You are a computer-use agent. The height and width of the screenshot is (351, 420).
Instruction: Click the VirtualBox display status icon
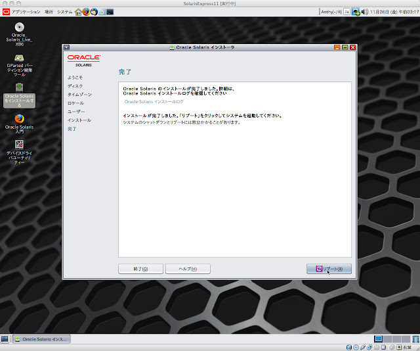[383, 347]
